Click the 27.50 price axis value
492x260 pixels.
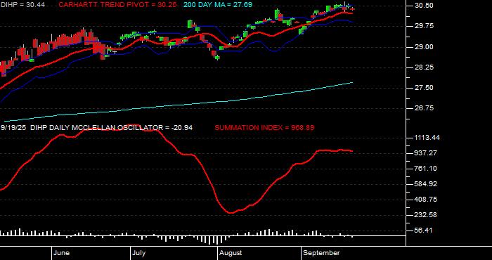[425, 88]
